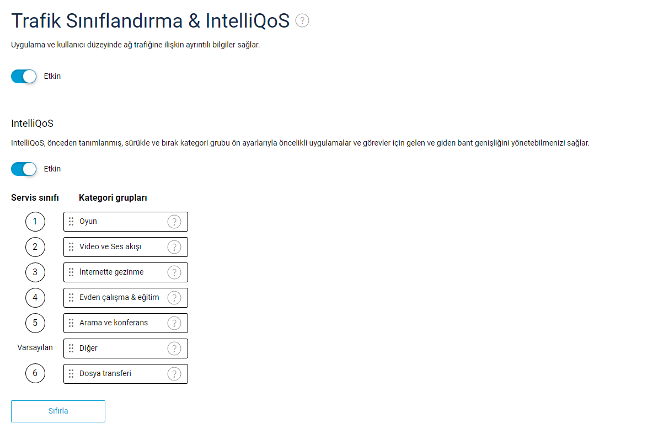Disable the IntelliQoS Etkin toggle
669x429 pixels.
(24, 169)
